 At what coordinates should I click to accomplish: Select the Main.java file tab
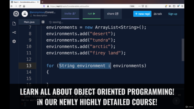[x=29, y=22]
